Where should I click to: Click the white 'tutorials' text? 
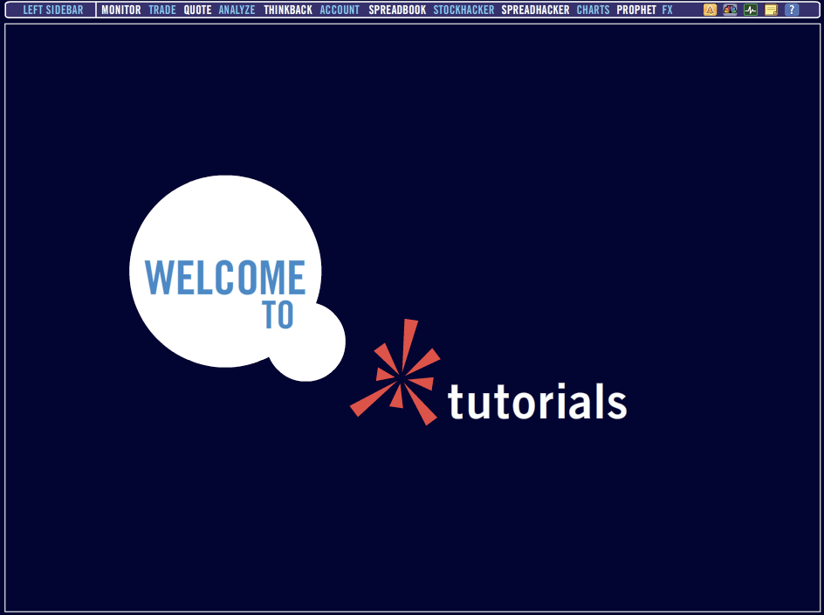[537, 401]
